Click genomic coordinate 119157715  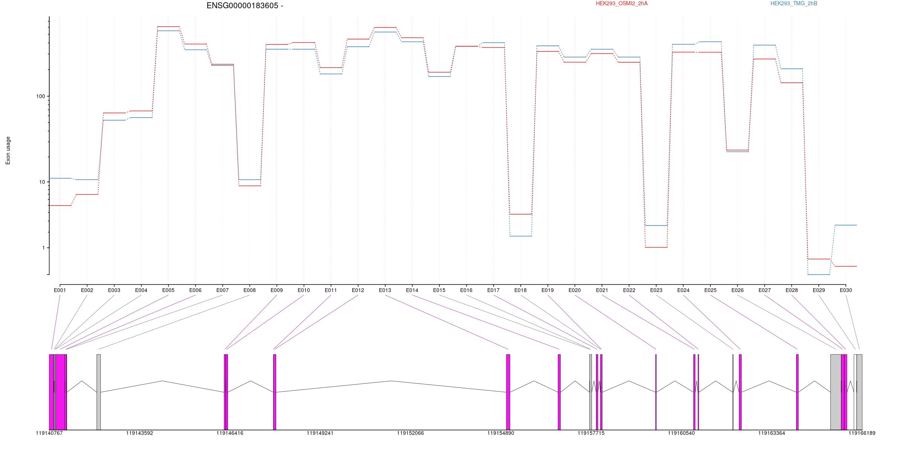pyautogui.click(x=591, y=433)
